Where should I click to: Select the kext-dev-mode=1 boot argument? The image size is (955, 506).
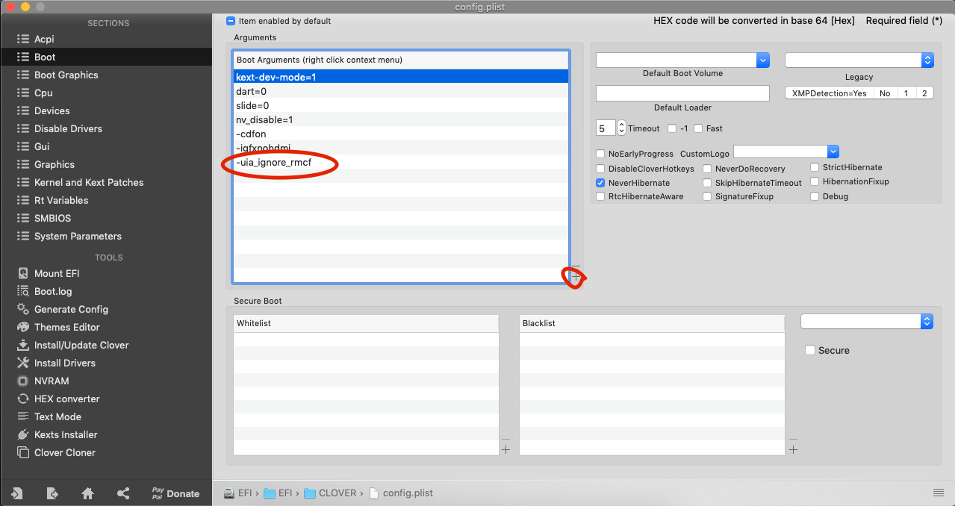click(401, 77)
